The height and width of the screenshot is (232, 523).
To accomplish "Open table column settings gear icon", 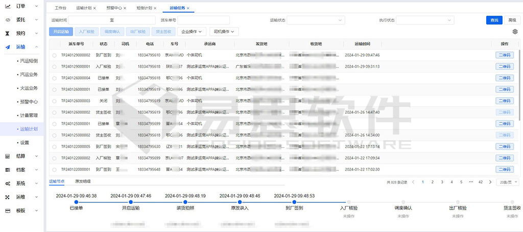I will [515, 32].
